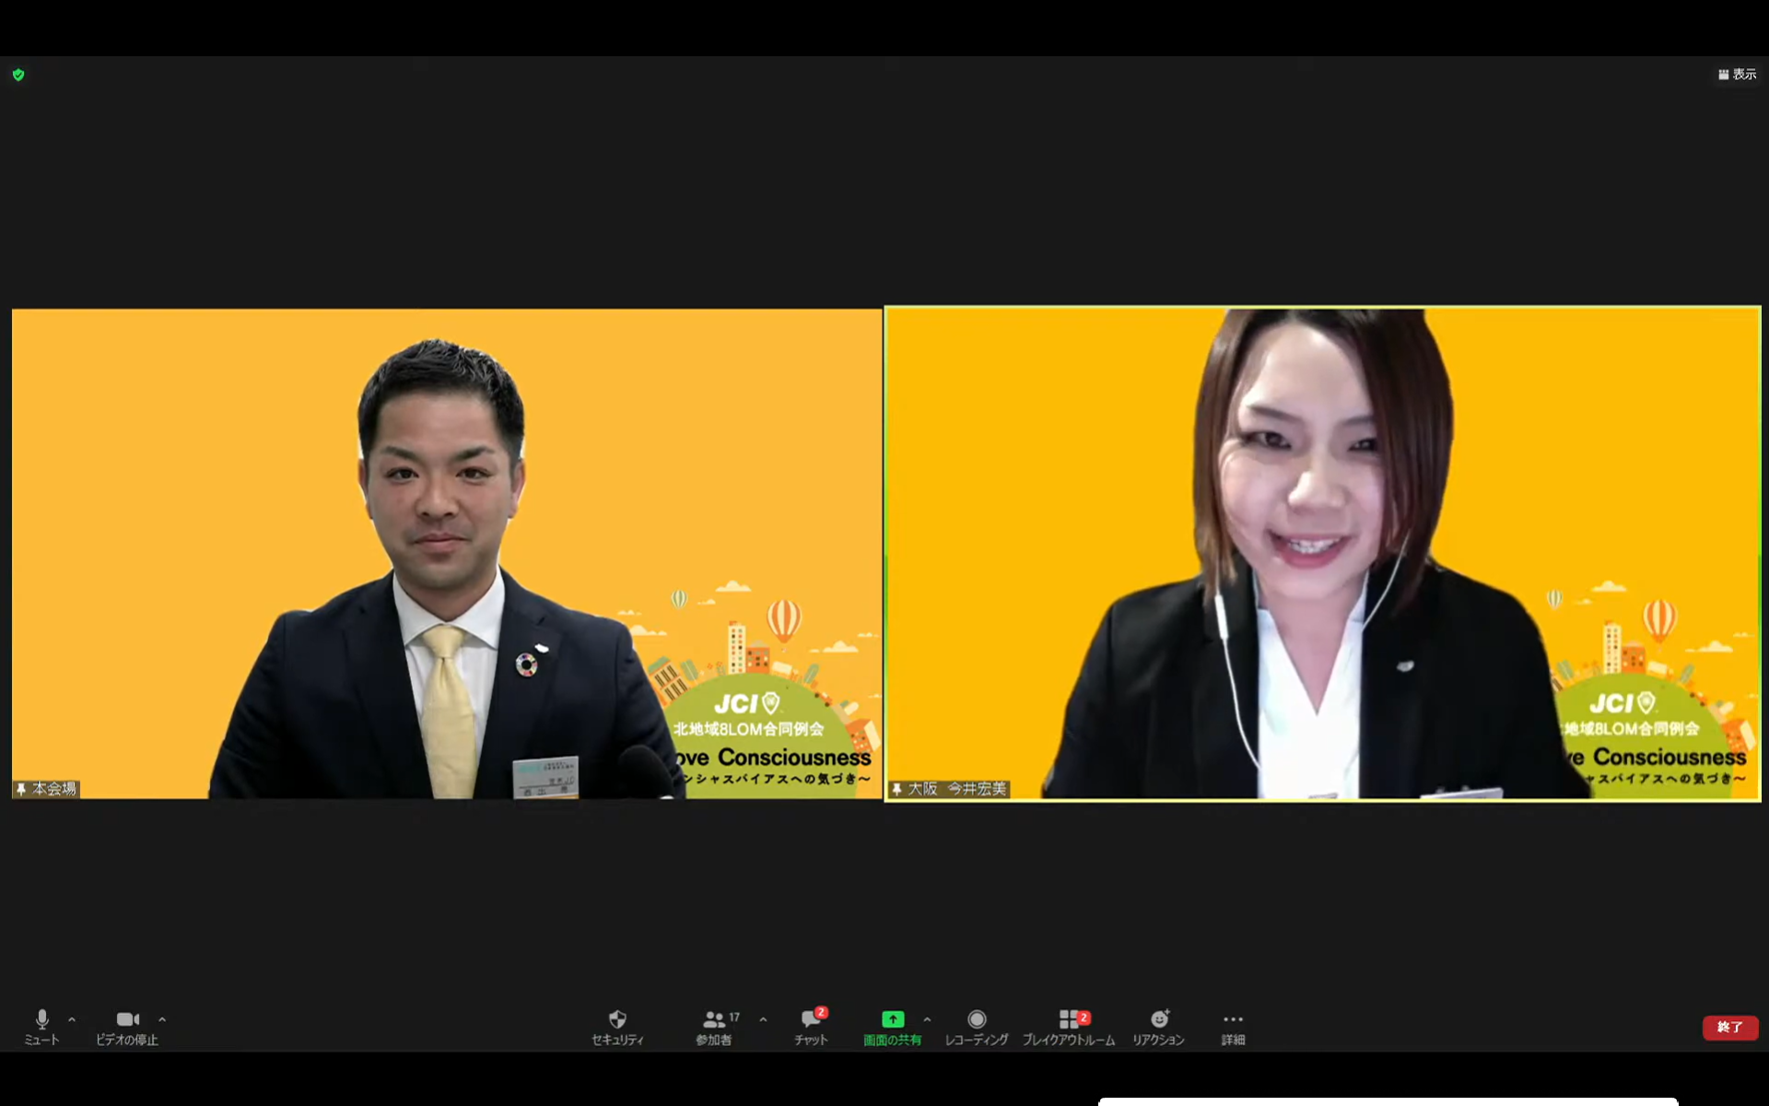1769x1106 pixels.
Task: Open the participants panel
Action: click(x=714, y=1025)
